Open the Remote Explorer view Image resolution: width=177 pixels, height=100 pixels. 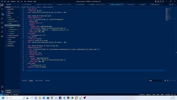tap(2, 27)
